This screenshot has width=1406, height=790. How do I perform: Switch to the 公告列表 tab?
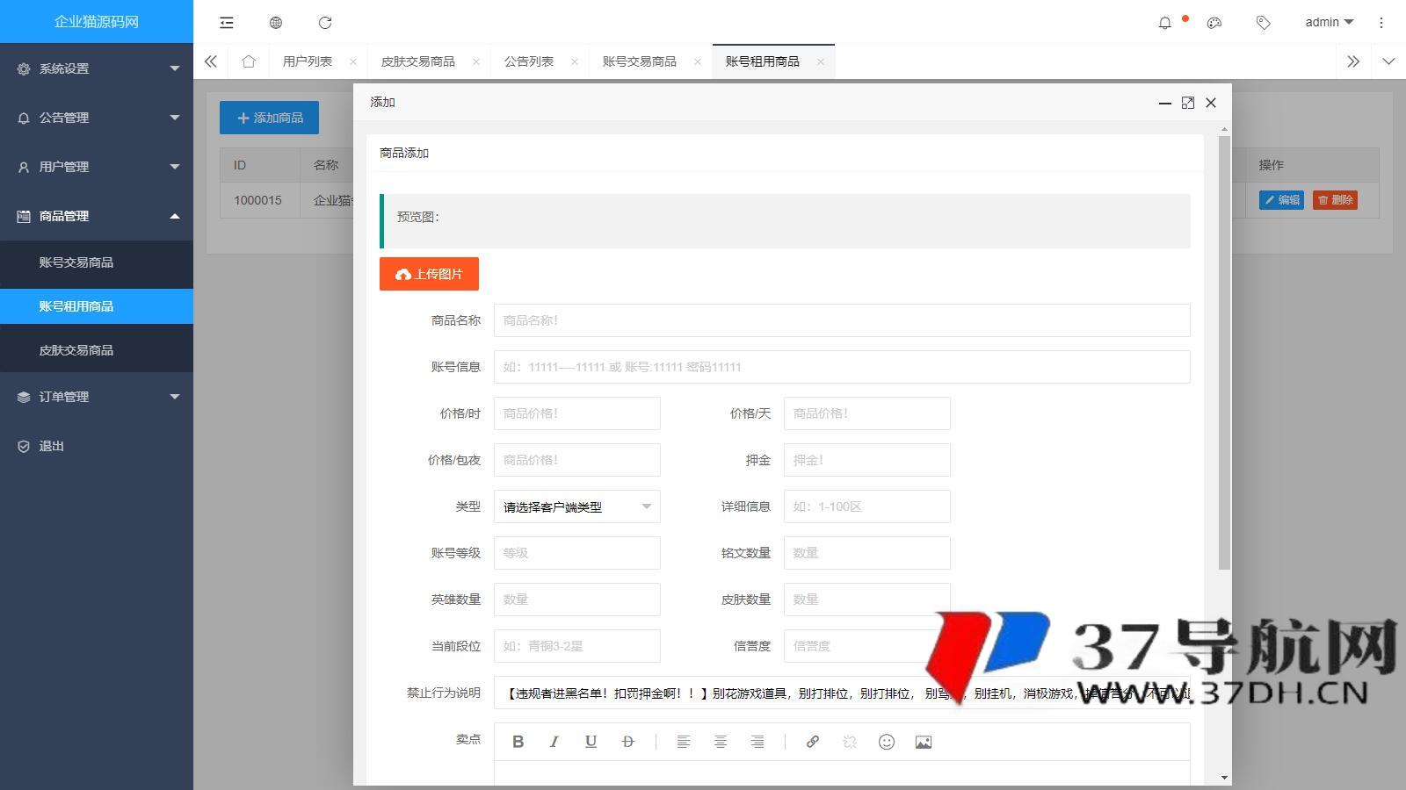(x=528, y=61)
